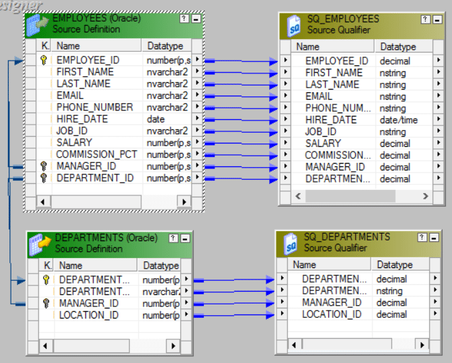The image size is (452, 363).
Task: Select LOCATION_ID port in DEPARTMENTS source
Action: [110, 315]
